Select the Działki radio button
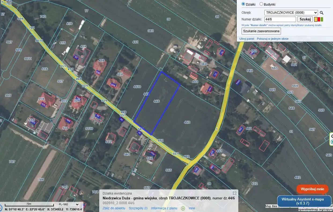The image size is (333, 212). tap(243, 4)
